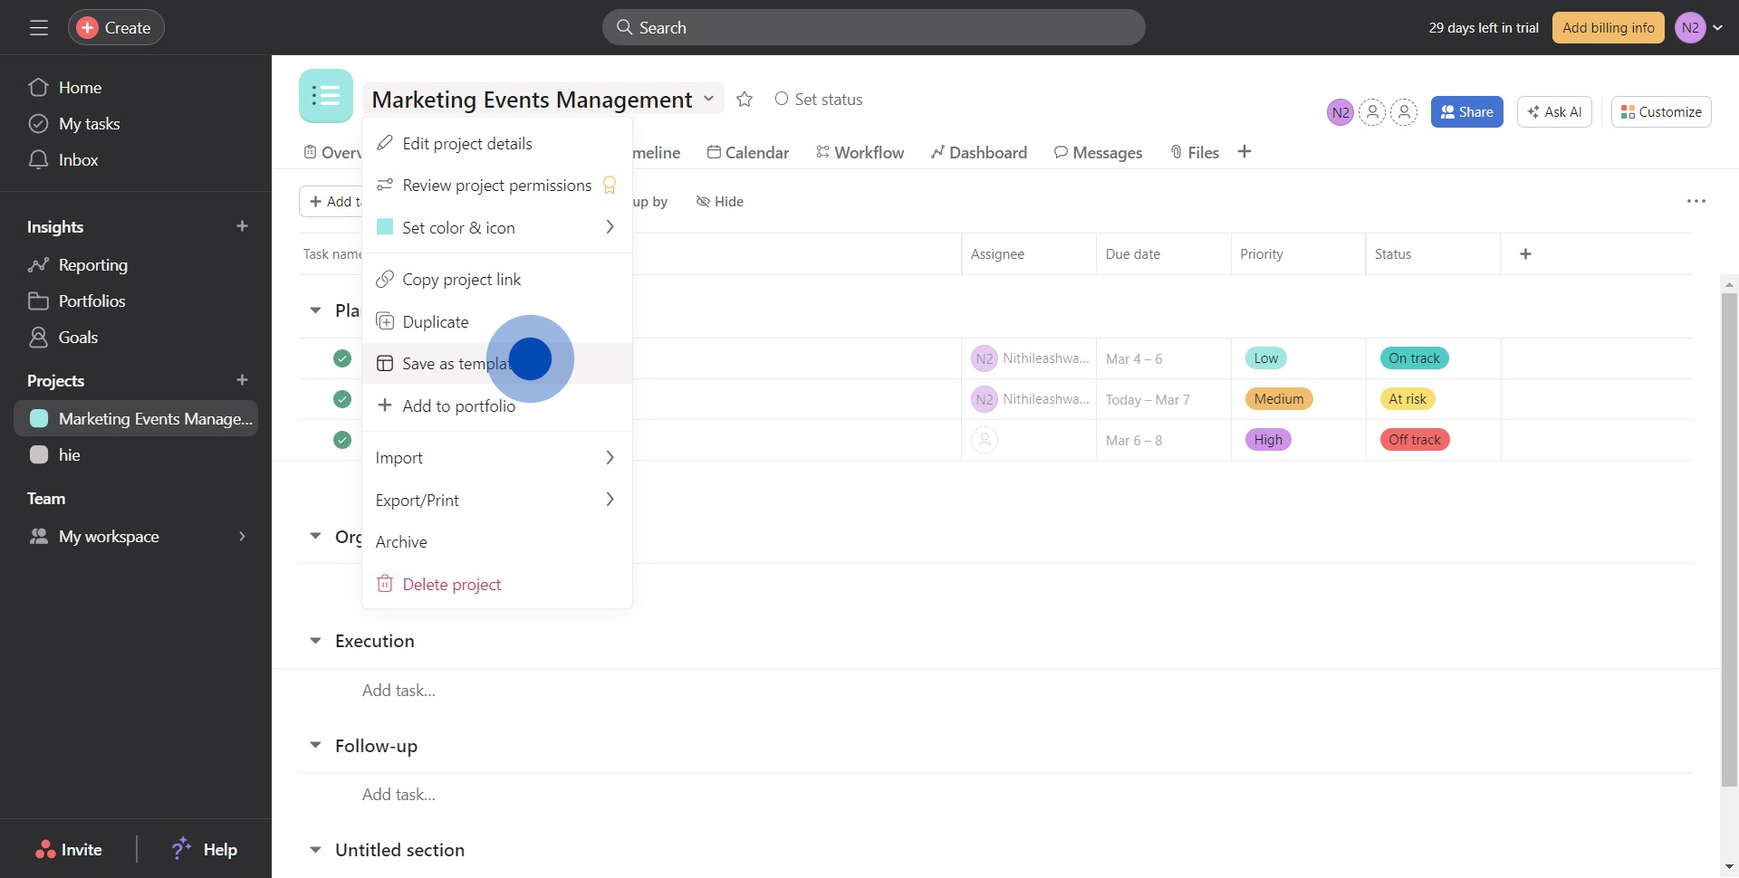Toggle completion check on third task
The image size is (1739, 878).
coord(342,440)
